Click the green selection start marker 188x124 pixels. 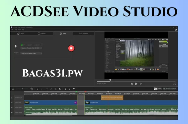pos(76,92)
